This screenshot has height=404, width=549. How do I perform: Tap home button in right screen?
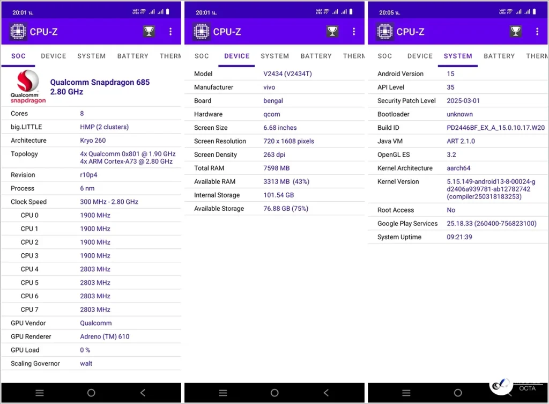(x=458, y=393)
